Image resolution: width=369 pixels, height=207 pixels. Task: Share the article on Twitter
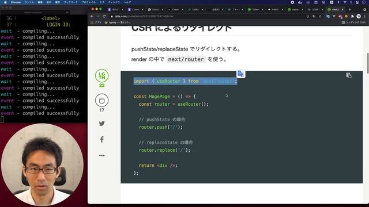(x=101, y=124)
